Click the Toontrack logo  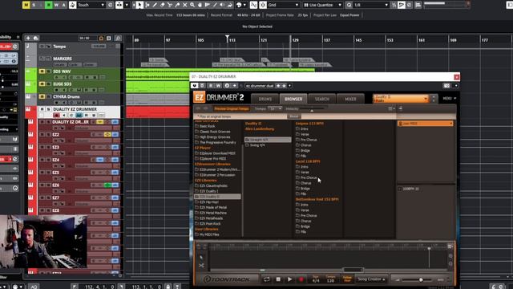pyautogui.click(x=227, y=279)
